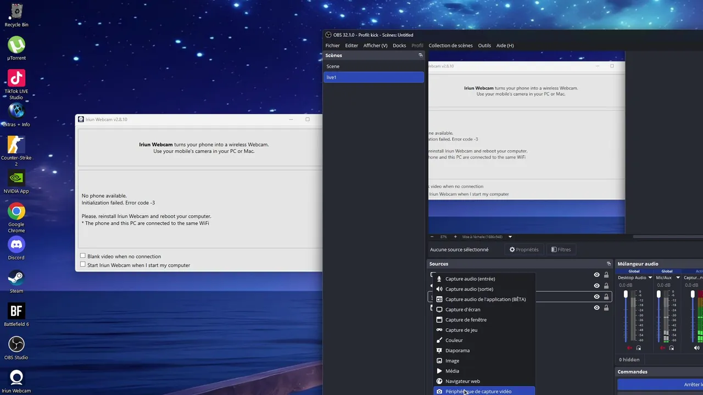
Task: Open the Outils menu
Action: tap(484, 46)
